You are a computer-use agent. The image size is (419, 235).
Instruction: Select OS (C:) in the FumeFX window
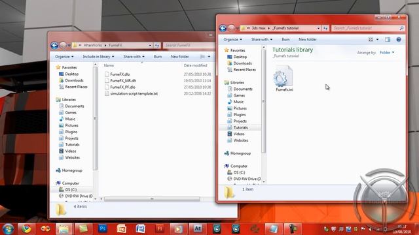[68, 189]
